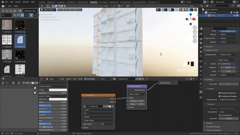Open Object Space dropdown in properties panel
Viewport: 240px width, 135px height.
pyautogui.click(x=227, y=60)
